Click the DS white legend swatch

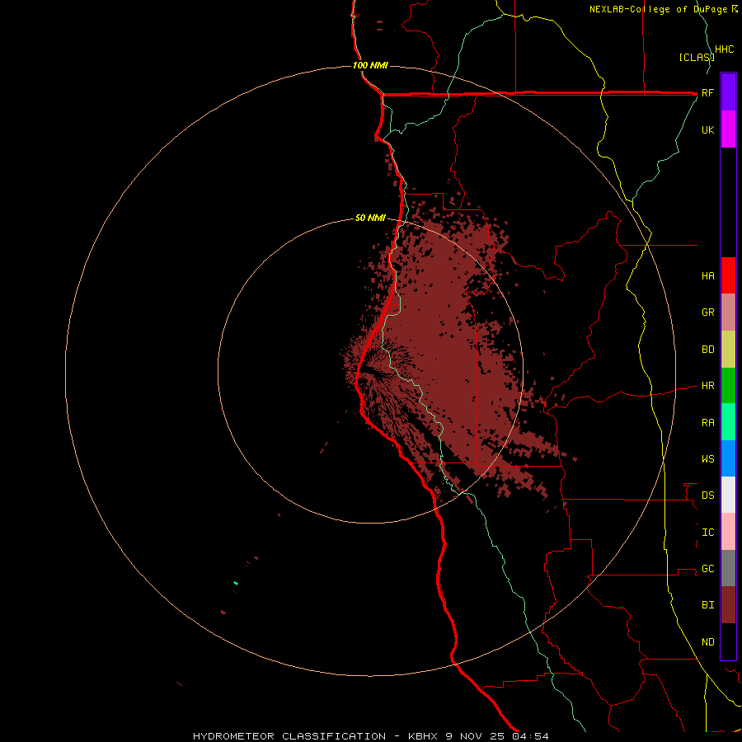point(728,495)
